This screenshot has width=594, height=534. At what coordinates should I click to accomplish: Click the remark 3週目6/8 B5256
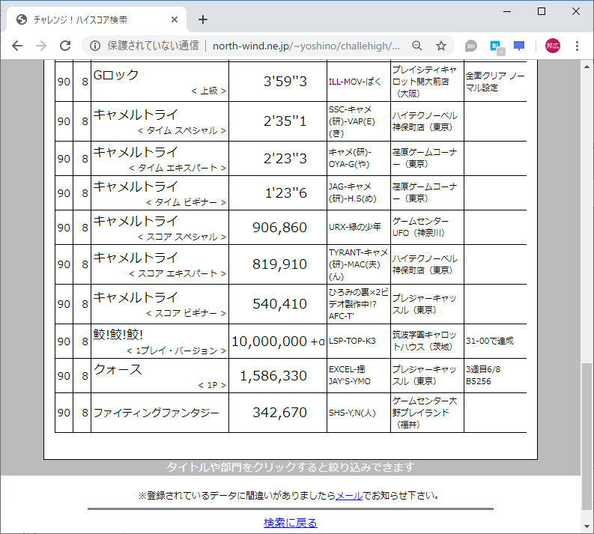tap(483, 375)
